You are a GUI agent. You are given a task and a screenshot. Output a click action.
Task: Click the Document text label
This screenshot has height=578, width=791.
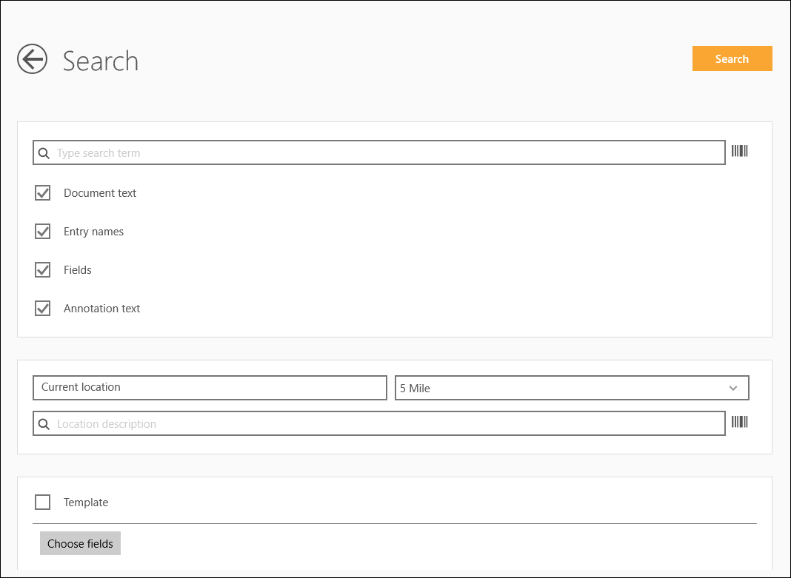[100, 193]
